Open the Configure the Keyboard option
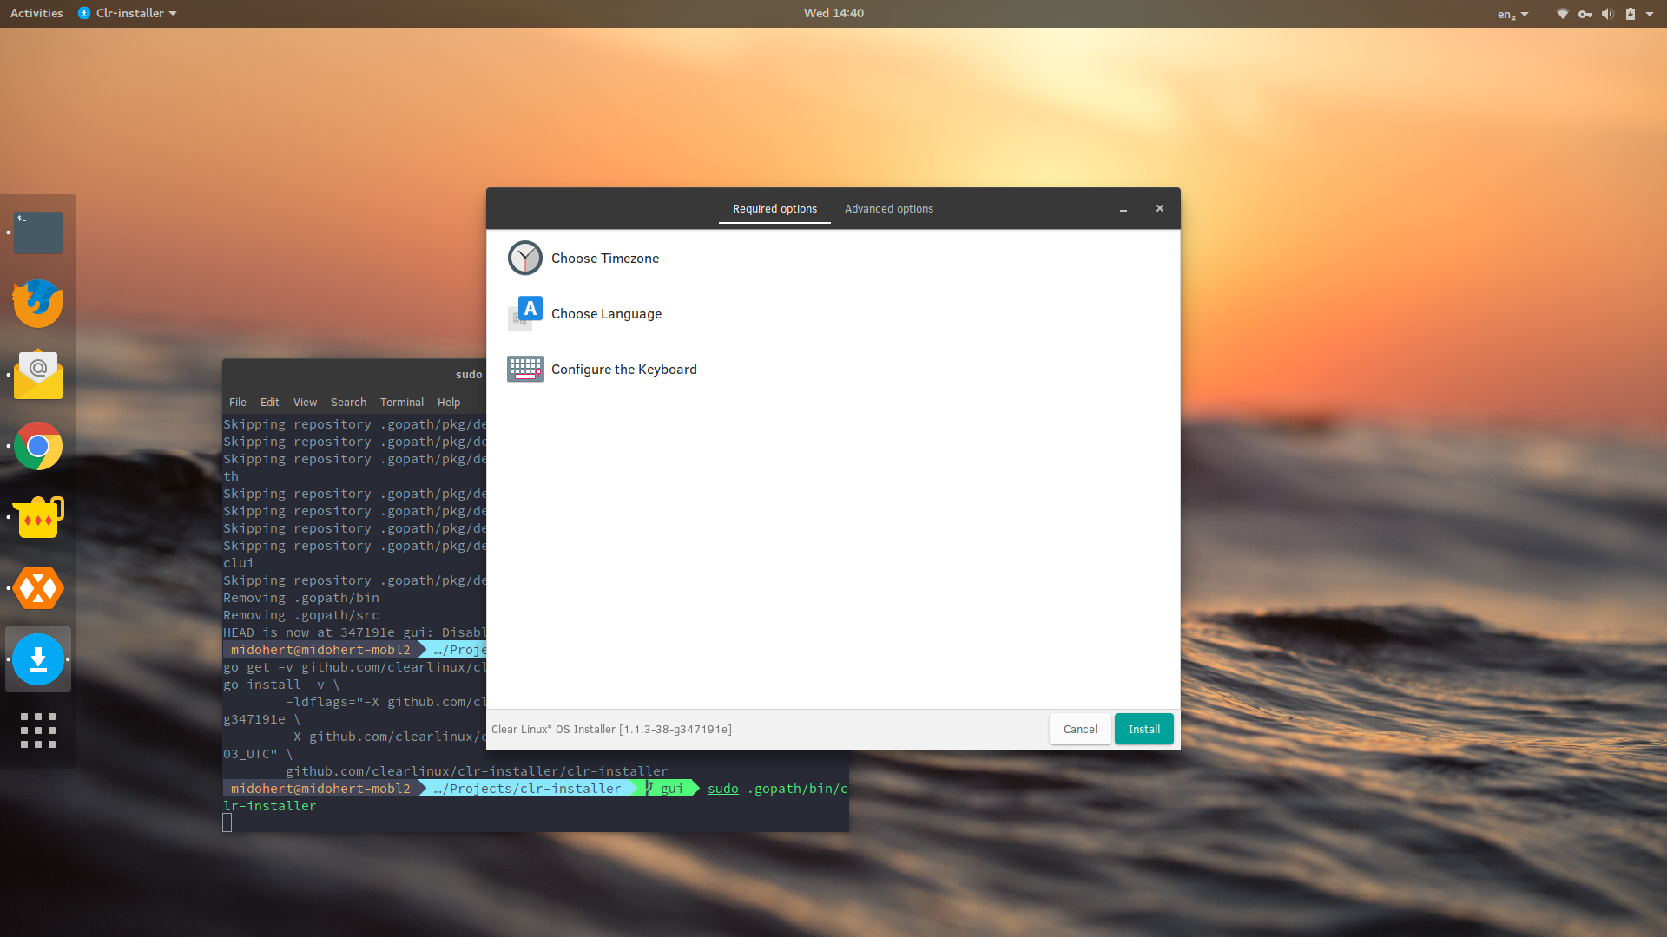 click(x=833, y=369)
